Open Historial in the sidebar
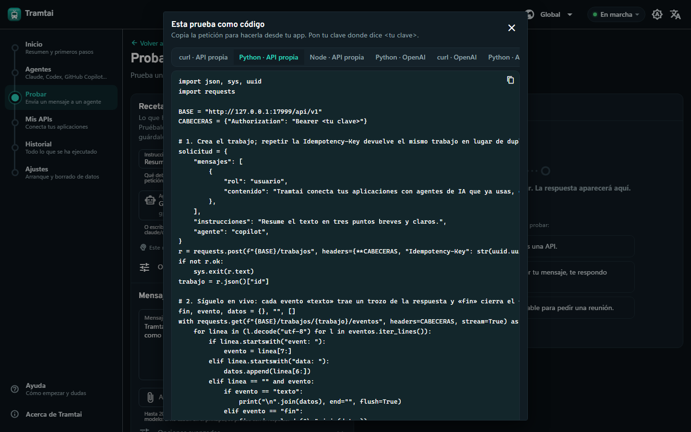 (61, 147)
